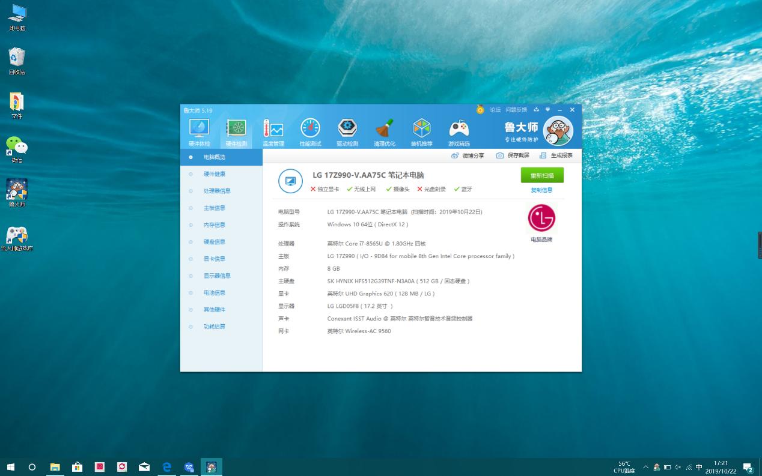762x476 pixels.
Task: Open 问题反馈 feedback link
Action: tap(516, 110)
